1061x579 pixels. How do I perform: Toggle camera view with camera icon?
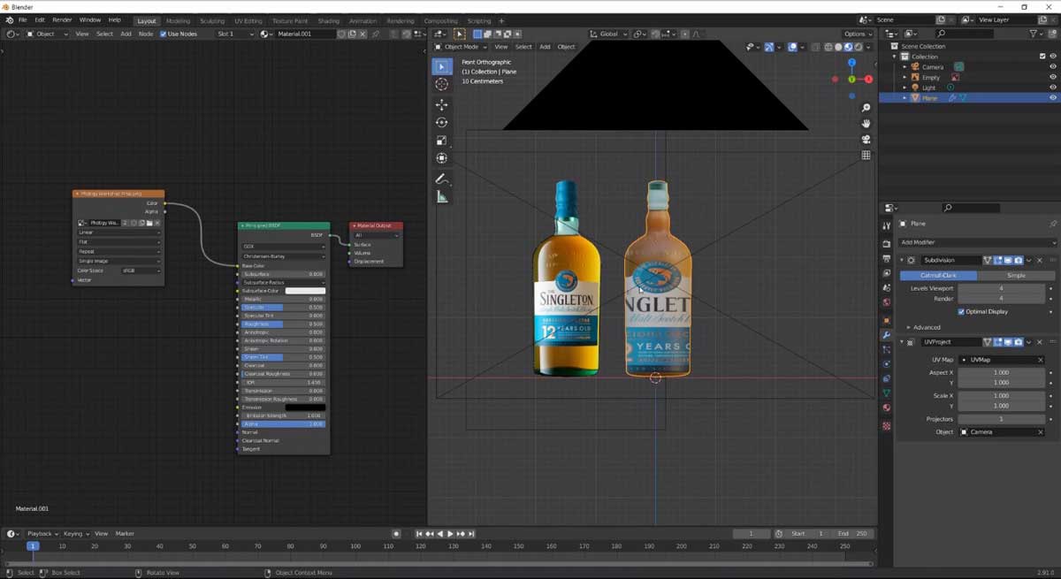tap(866, 139)
